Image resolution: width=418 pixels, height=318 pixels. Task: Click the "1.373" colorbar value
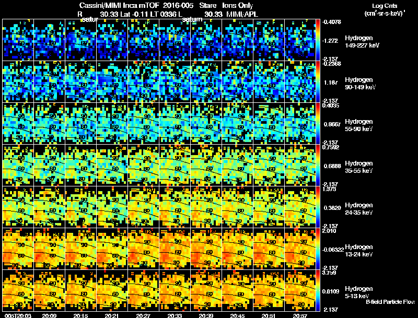(x=329, y=190)
